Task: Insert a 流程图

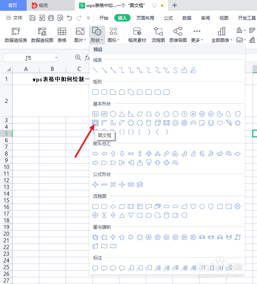Action: pyautogui.click(x=158, y=35)
